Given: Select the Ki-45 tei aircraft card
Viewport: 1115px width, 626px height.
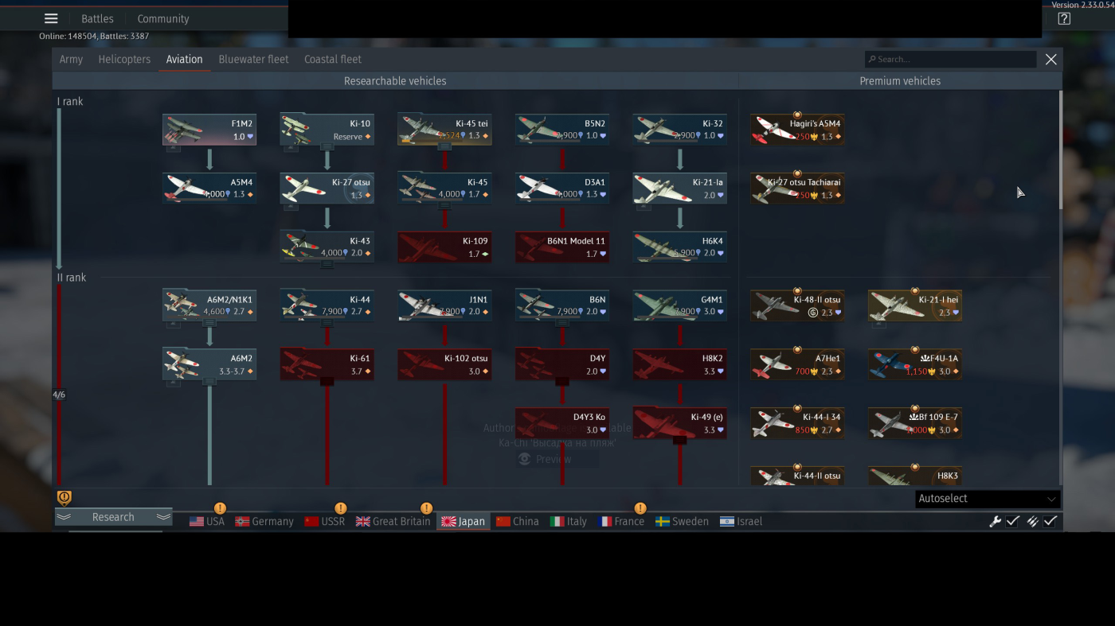Looking at the screenshot, I should (x=444, y=130).
